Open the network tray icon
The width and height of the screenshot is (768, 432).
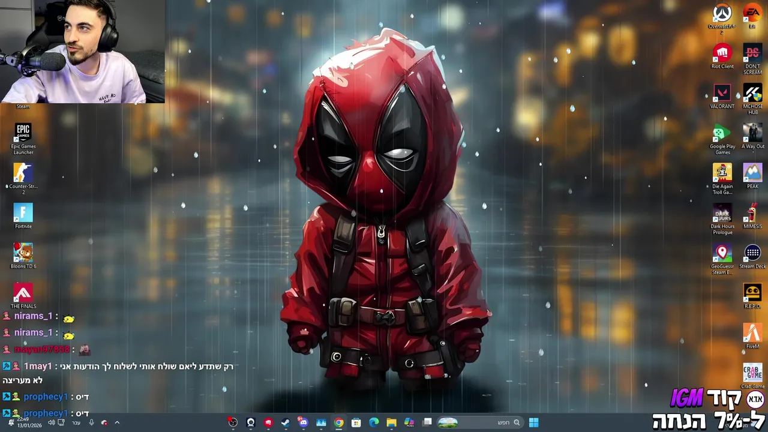61,422
